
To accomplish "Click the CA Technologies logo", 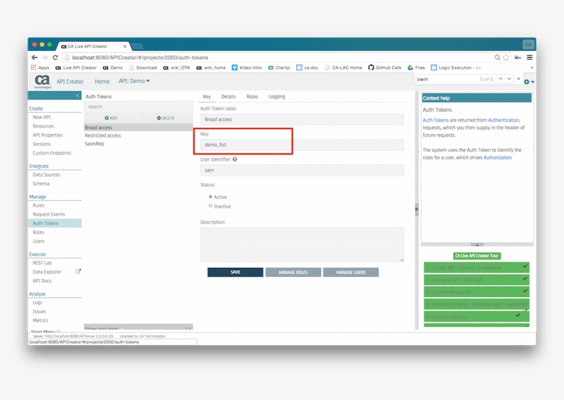I will click(43, 81).
